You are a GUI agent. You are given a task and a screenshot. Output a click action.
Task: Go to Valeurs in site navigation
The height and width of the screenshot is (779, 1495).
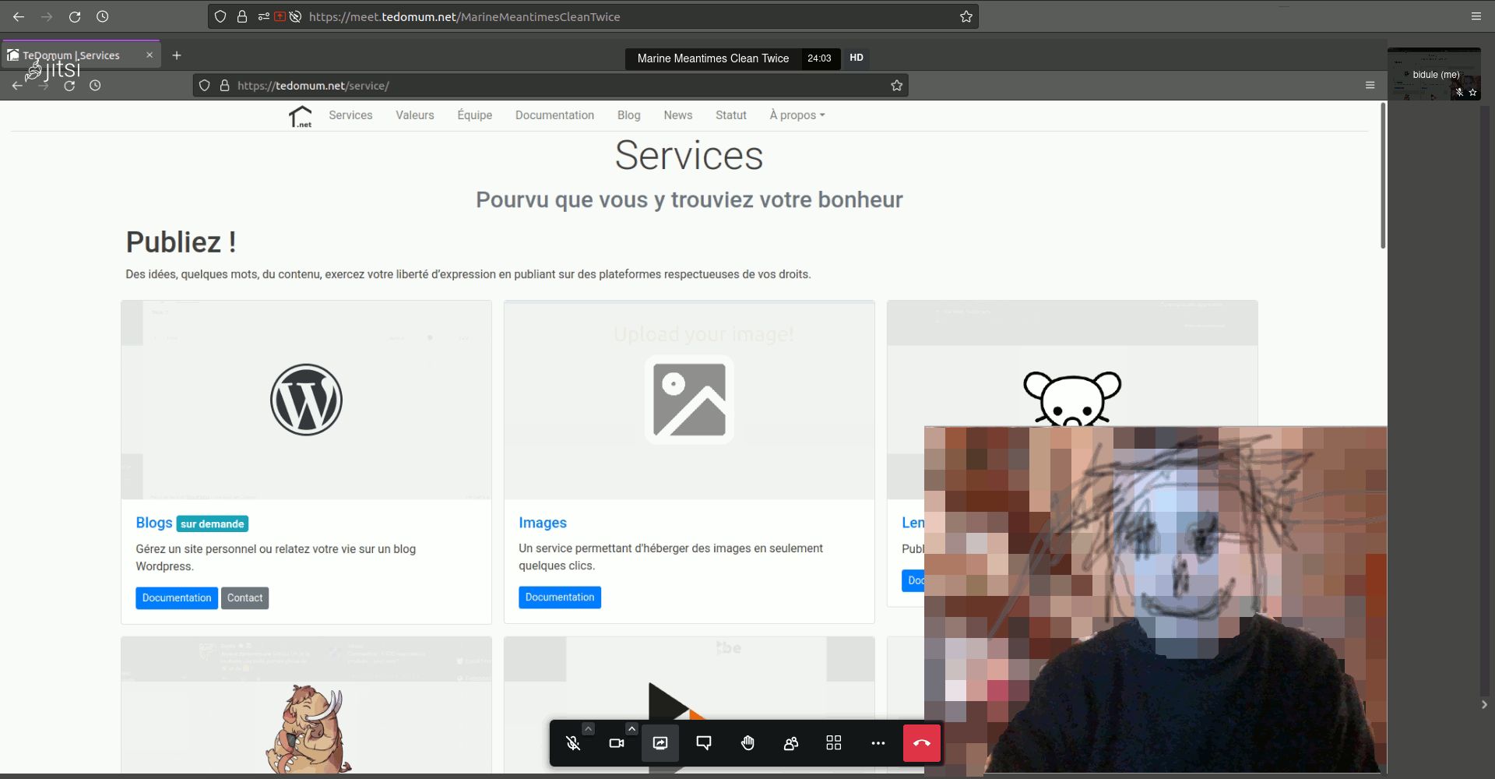(x=415, y=115)
